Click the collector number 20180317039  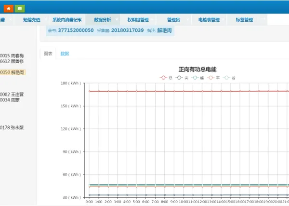tap(127, 30)
